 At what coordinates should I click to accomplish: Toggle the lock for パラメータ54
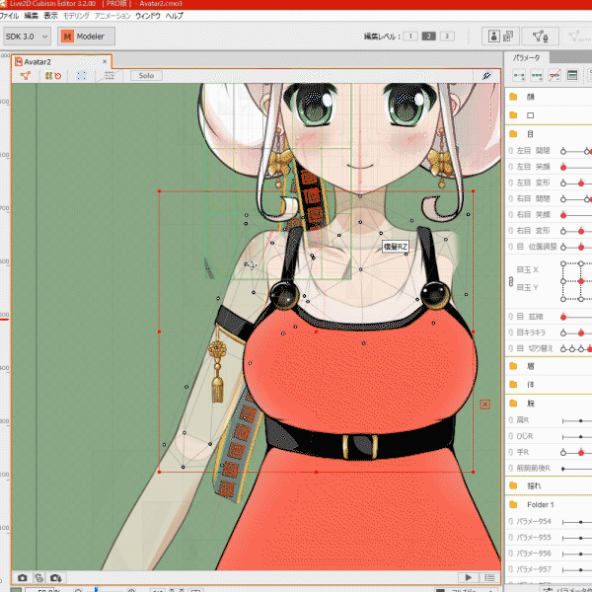511,521
